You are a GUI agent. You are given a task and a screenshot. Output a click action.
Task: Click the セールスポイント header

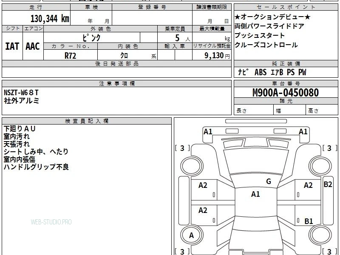point(286,7)
